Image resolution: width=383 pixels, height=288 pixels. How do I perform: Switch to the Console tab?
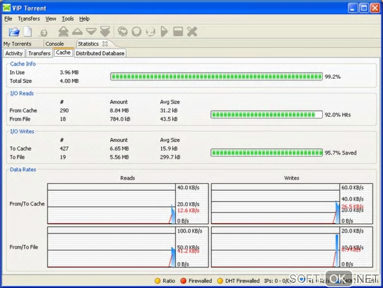point(55,44)
